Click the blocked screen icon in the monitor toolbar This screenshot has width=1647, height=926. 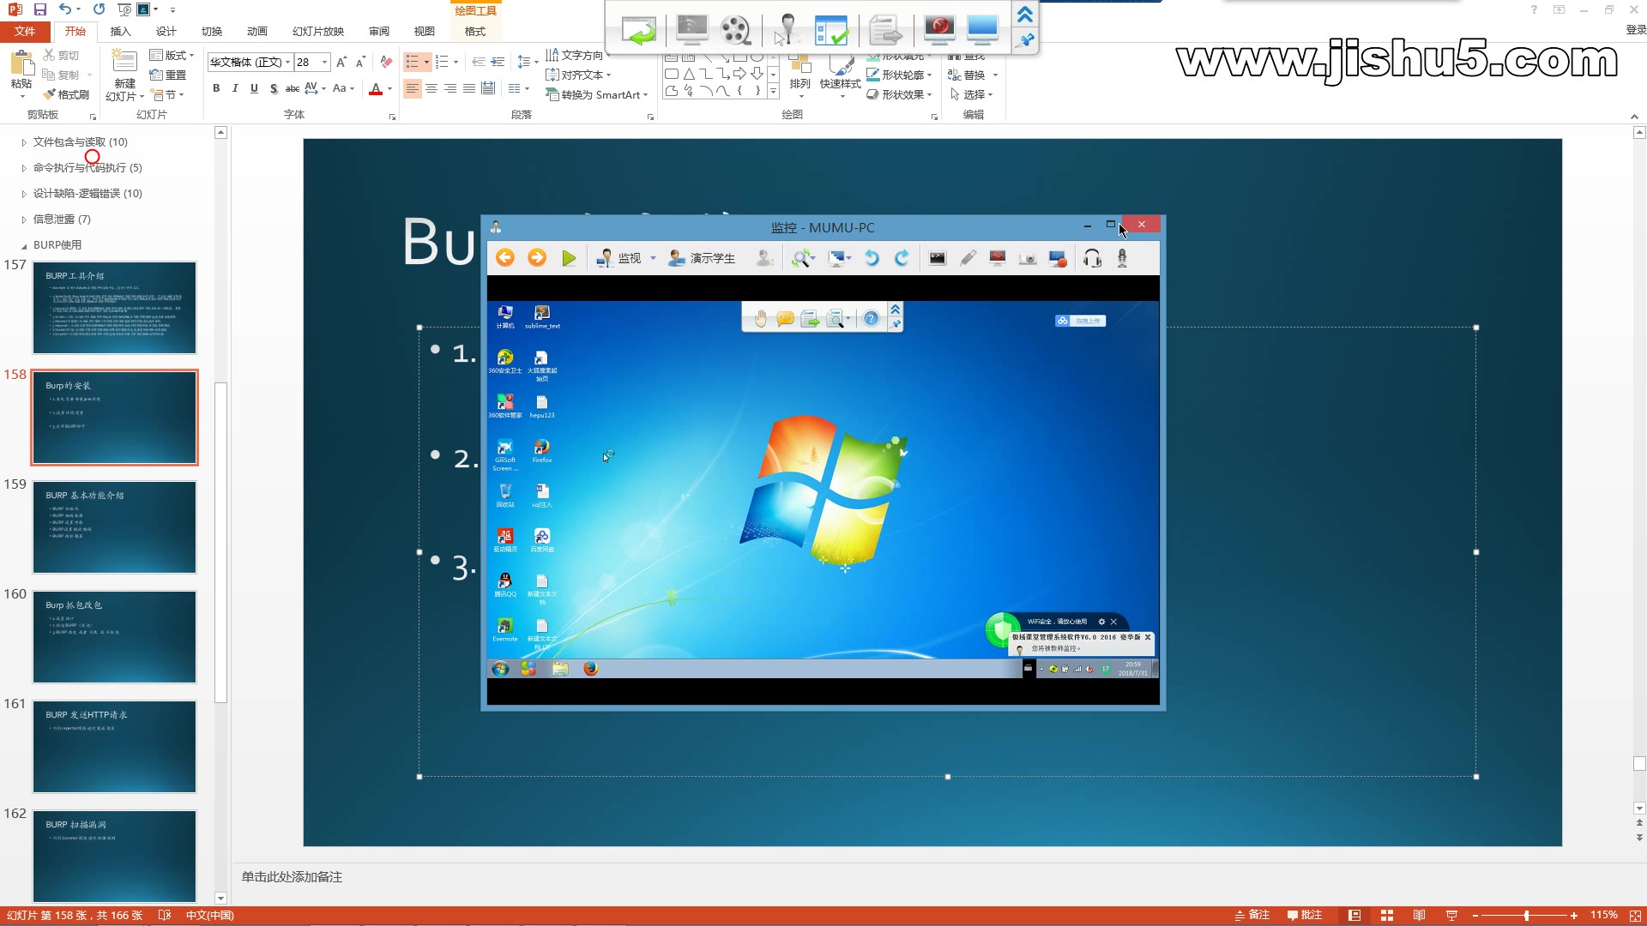point(998,258)
